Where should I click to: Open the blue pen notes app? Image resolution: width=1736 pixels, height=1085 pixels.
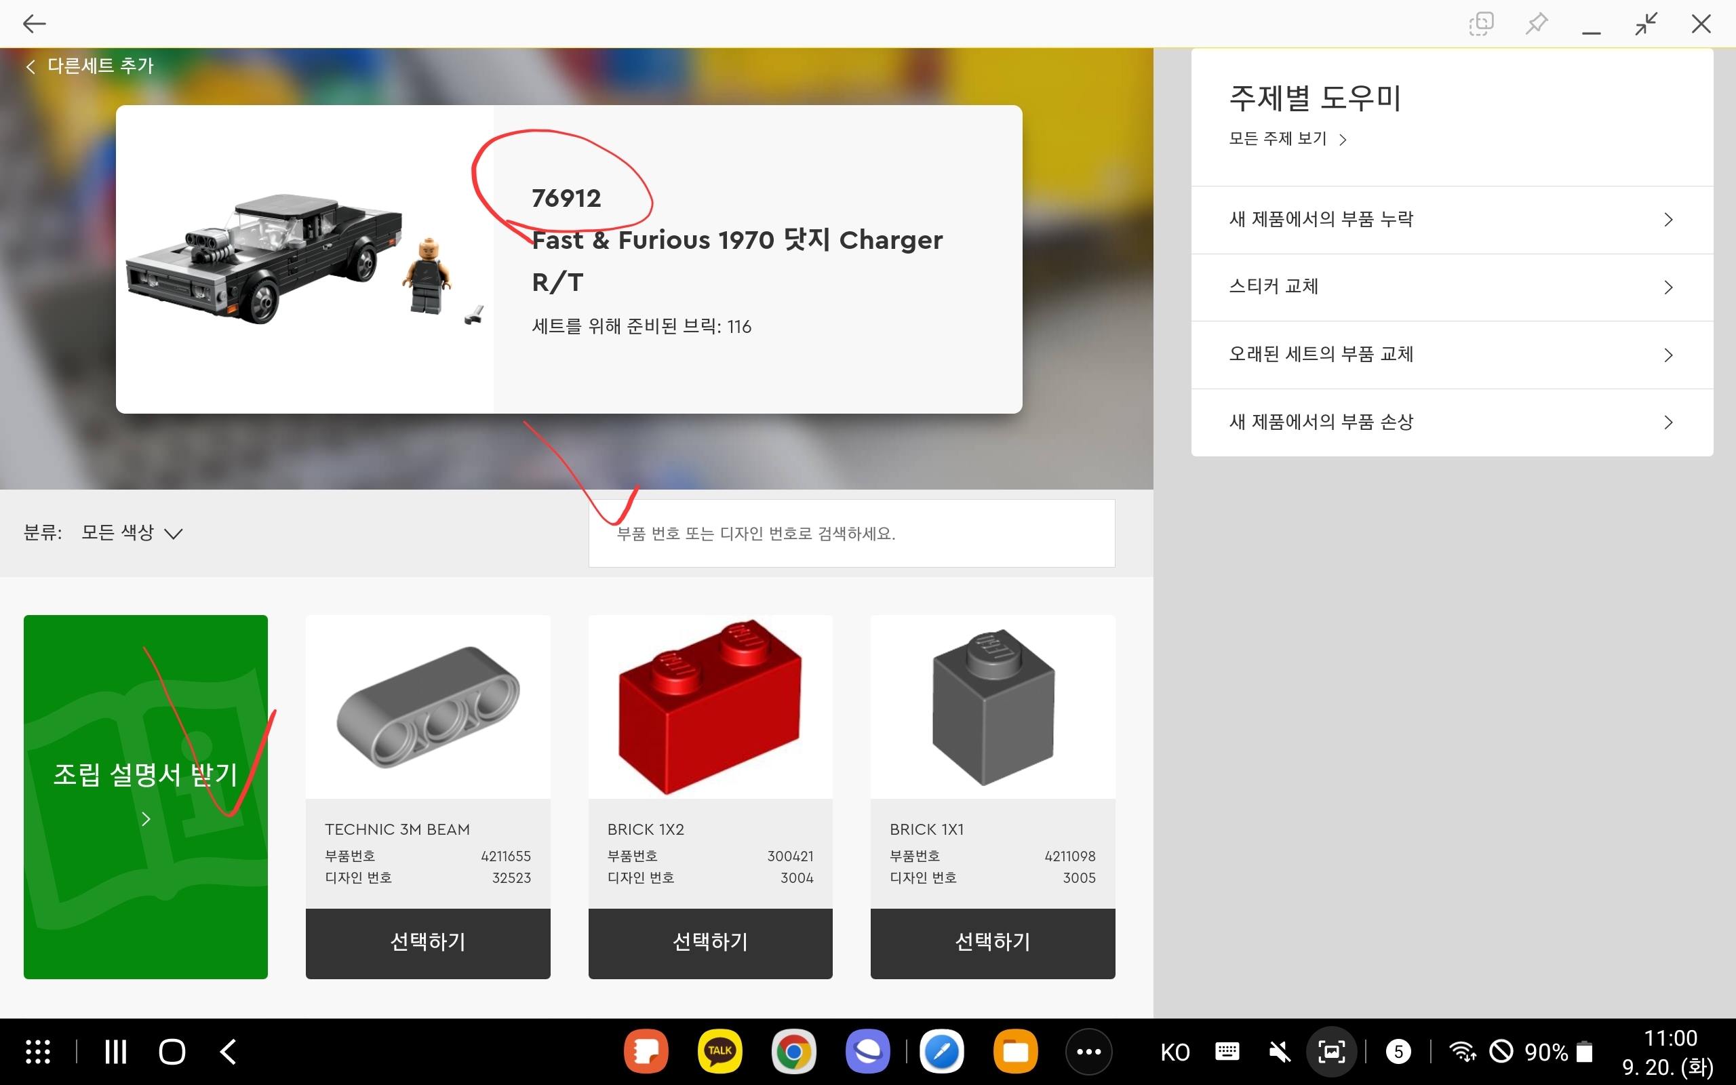(941, 1052)
